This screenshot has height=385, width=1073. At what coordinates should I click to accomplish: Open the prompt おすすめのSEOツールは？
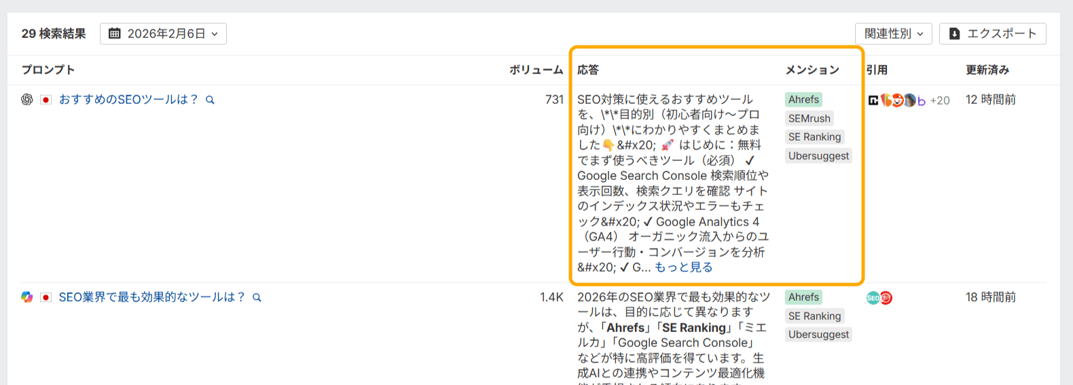pyautogui.click(x=128, y=100)
